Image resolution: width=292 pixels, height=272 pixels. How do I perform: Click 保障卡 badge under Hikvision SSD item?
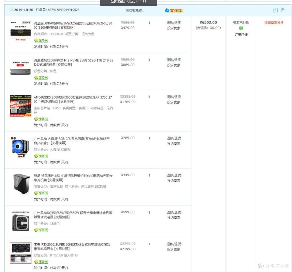(41, 77)
